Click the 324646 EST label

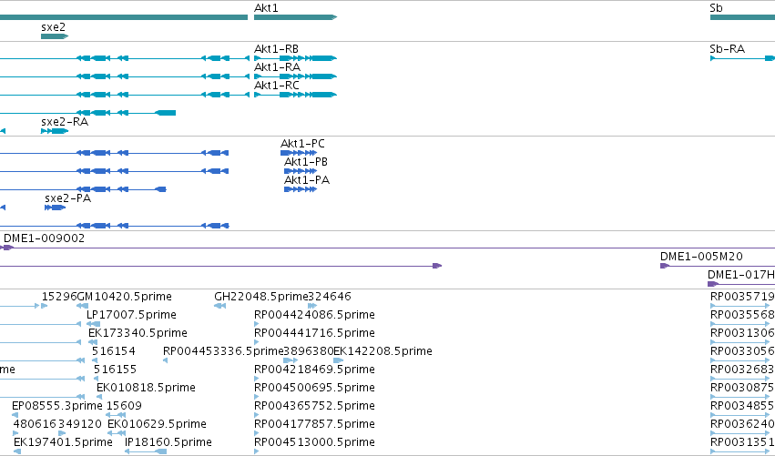pyautogui.click(x=330, y=297)
